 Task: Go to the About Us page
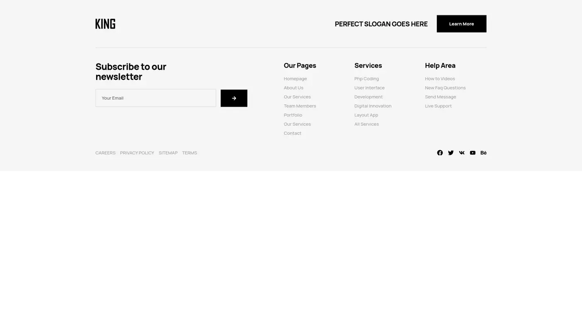[x=293, y=88]
